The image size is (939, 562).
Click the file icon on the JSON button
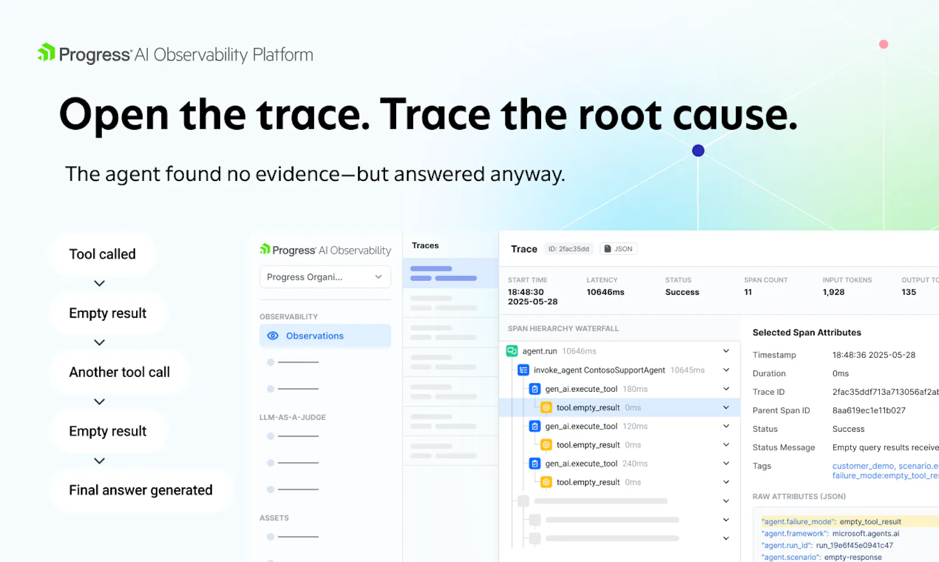point(608,249)
